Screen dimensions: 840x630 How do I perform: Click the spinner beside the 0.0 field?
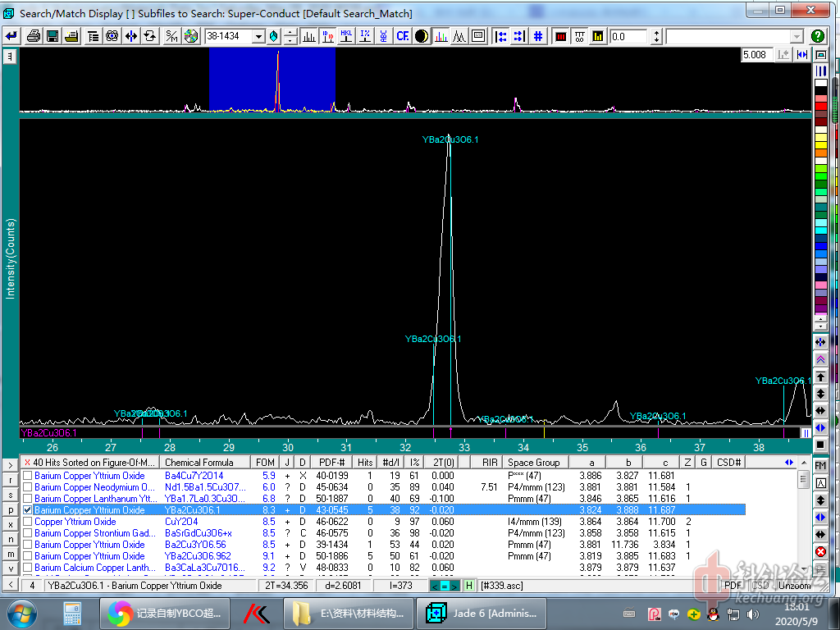point(657,36)
